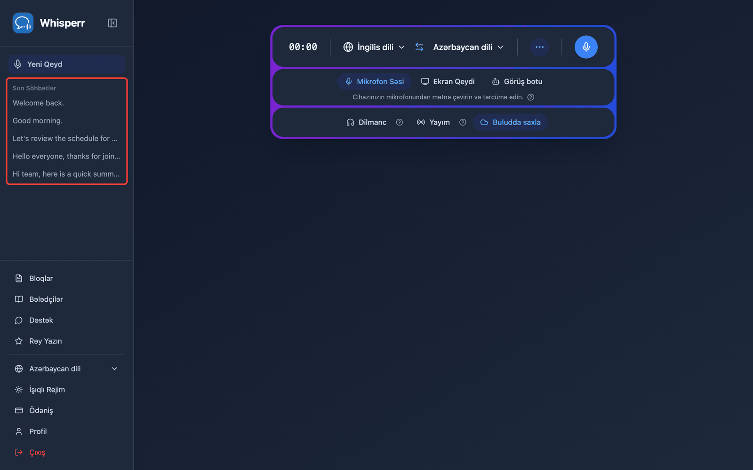
Task: Open 'Hello everyone, thanks for join...' conversation
Action: (x=66, y=156)
